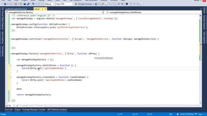Click the branch icon next to New

coord(196,114)
